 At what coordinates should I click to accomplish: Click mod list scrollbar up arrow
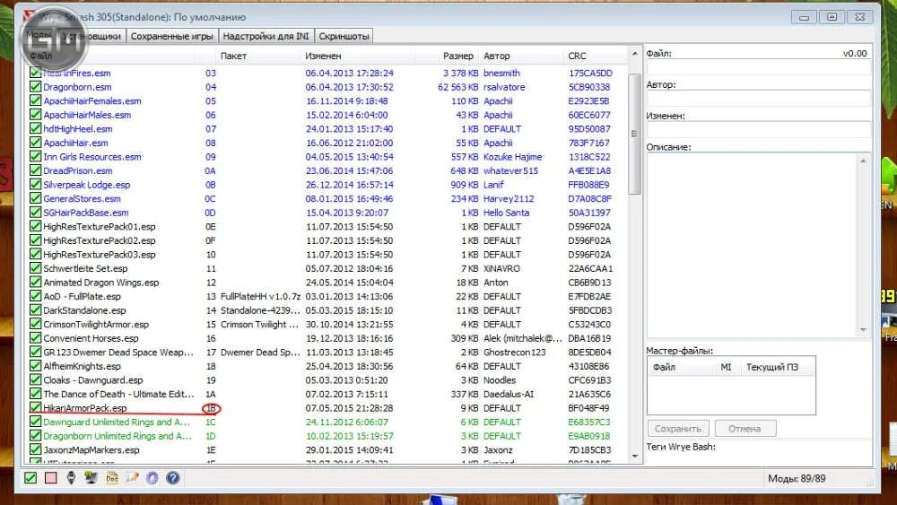[634, 54]
